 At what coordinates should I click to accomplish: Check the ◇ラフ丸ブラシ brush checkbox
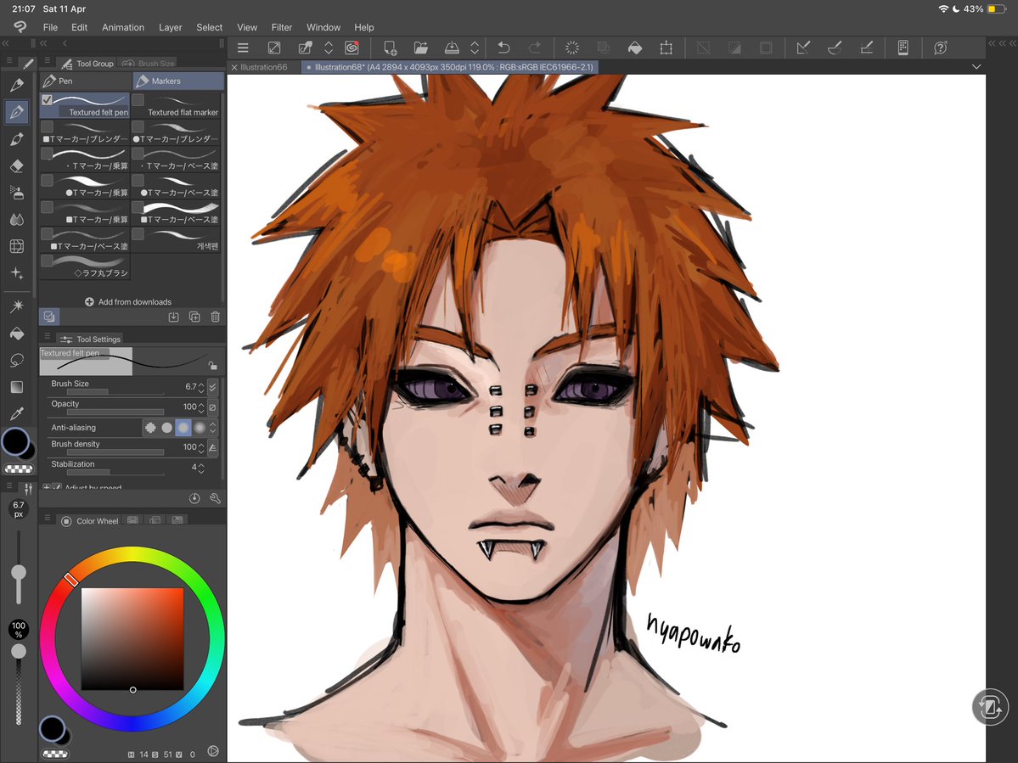[47, 261]
